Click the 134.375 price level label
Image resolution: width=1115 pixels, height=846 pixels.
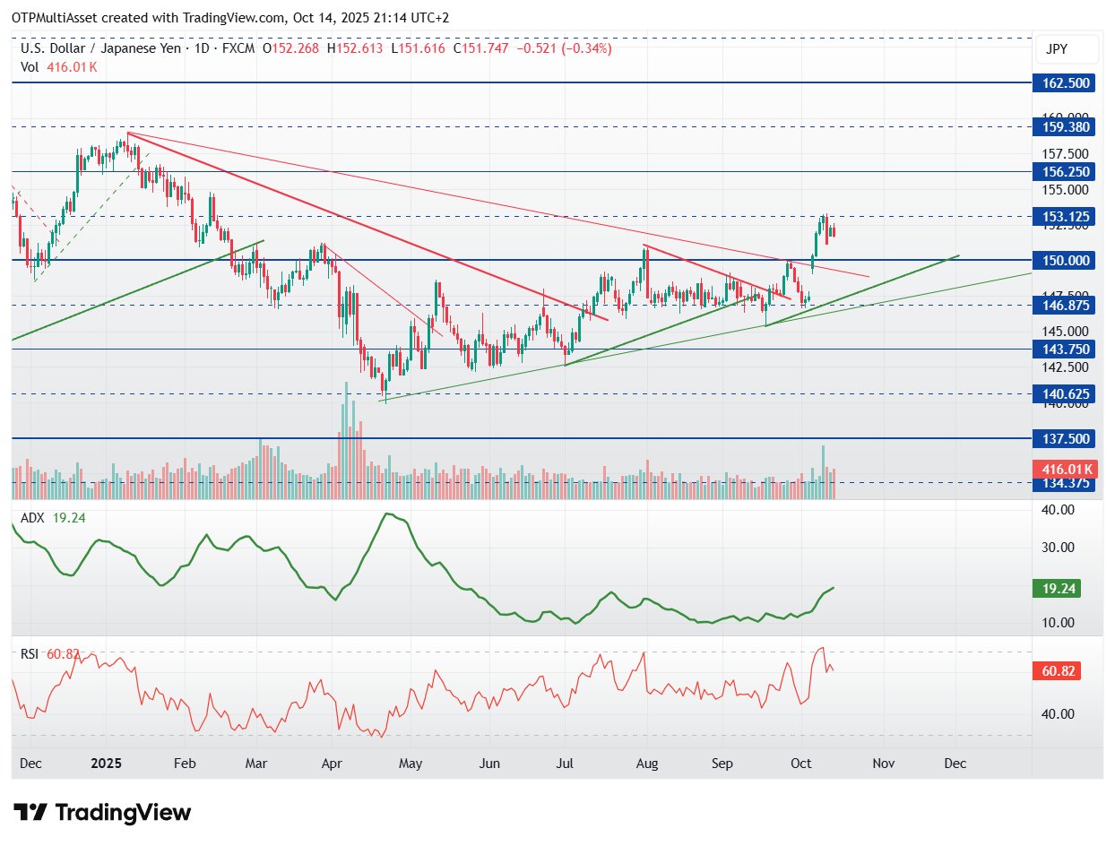(x=1066, y=483)
